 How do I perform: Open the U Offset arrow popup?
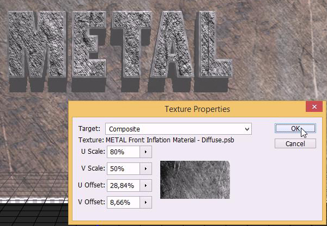tap(146, 186)
